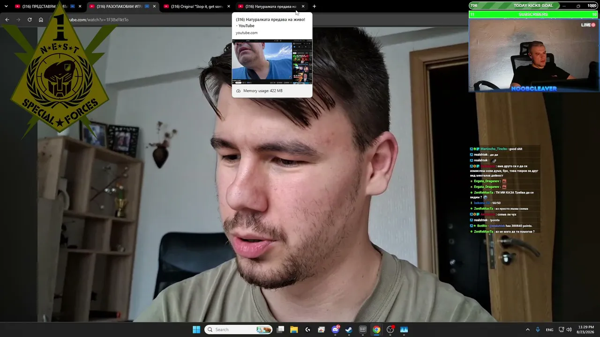The image size is (600, 337).
Task: Click the SUBSCRIBERS goal bar
Action: pyautogui.click(x=533, y=15)
